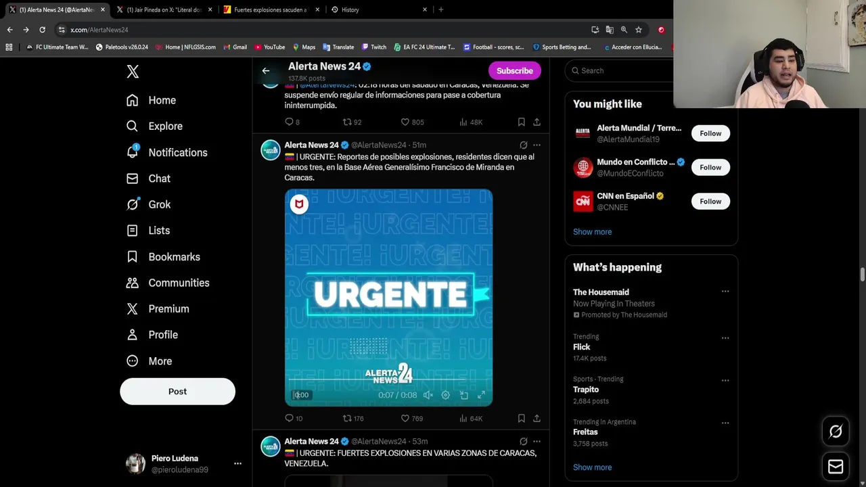866x487 pixels.
Task: Follow Alerta Mundial / Terre...
Action: [710, 133]
